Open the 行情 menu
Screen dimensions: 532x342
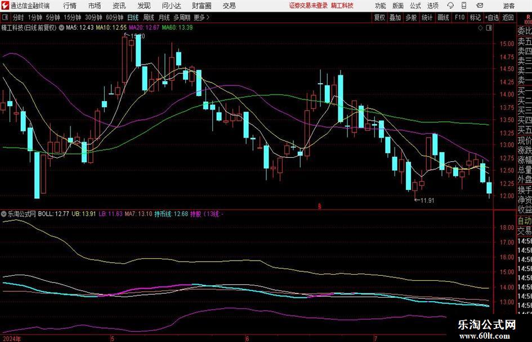click(70, 6)
